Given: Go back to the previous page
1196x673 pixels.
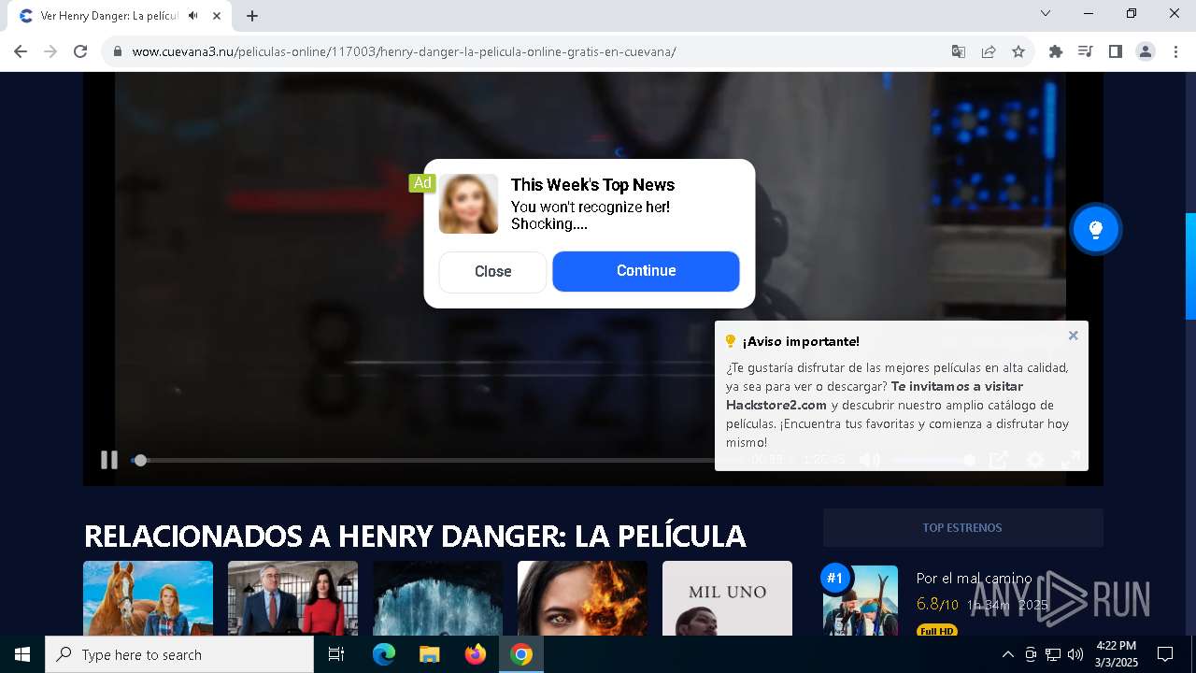Looking at the screenshot, I should click(21, 51).
